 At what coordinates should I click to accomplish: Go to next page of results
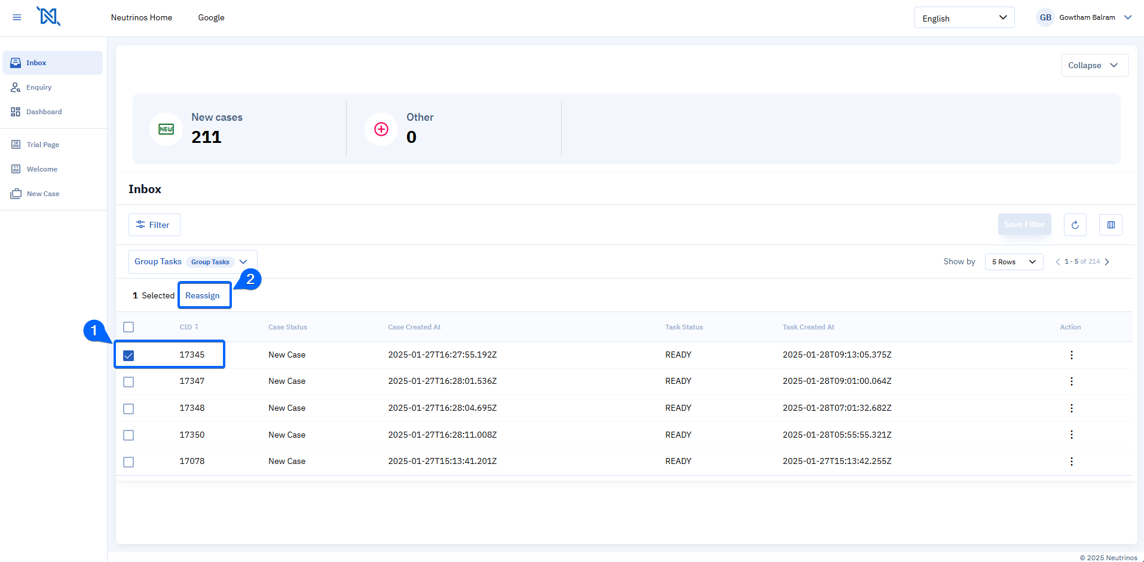(1107, 262)
